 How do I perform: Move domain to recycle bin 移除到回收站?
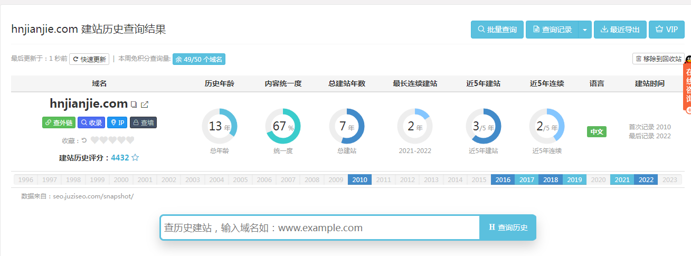point(658,59)
